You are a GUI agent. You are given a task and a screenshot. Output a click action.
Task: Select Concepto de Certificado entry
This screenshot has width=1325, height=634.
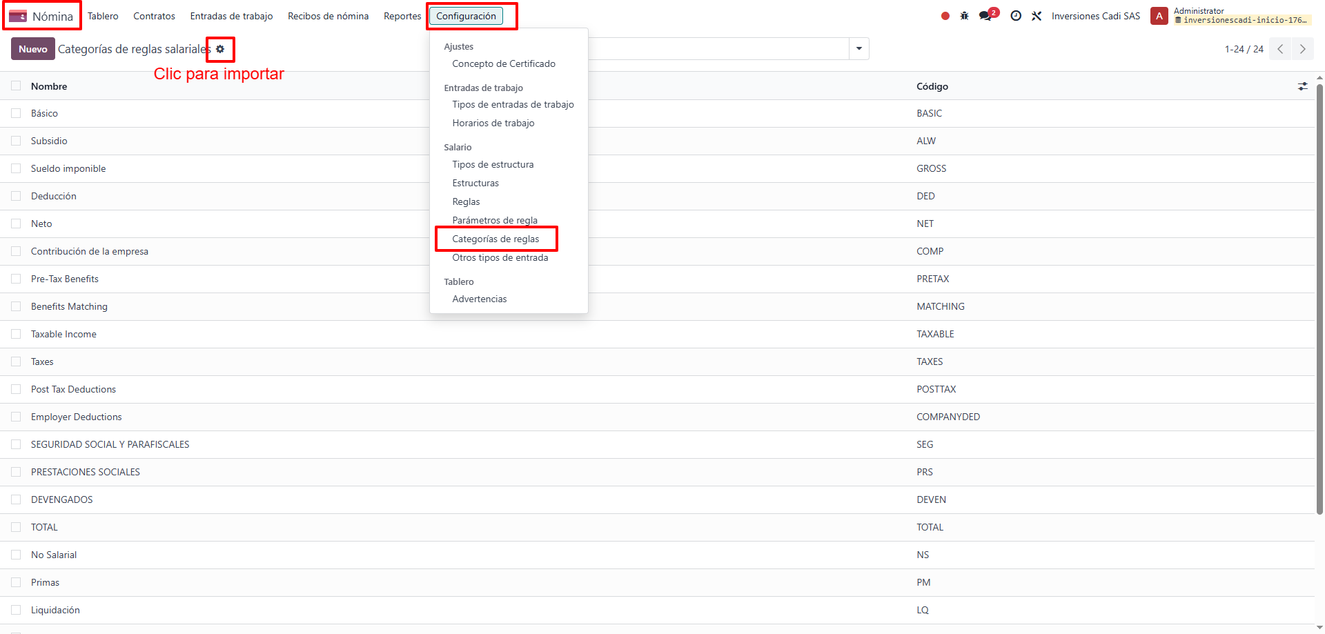[x=504, y=63]
